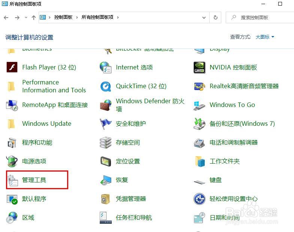The image size is (294, 232).
Task: Maximize the 所有控制面板项 window
Action: (x=280, y=4)
